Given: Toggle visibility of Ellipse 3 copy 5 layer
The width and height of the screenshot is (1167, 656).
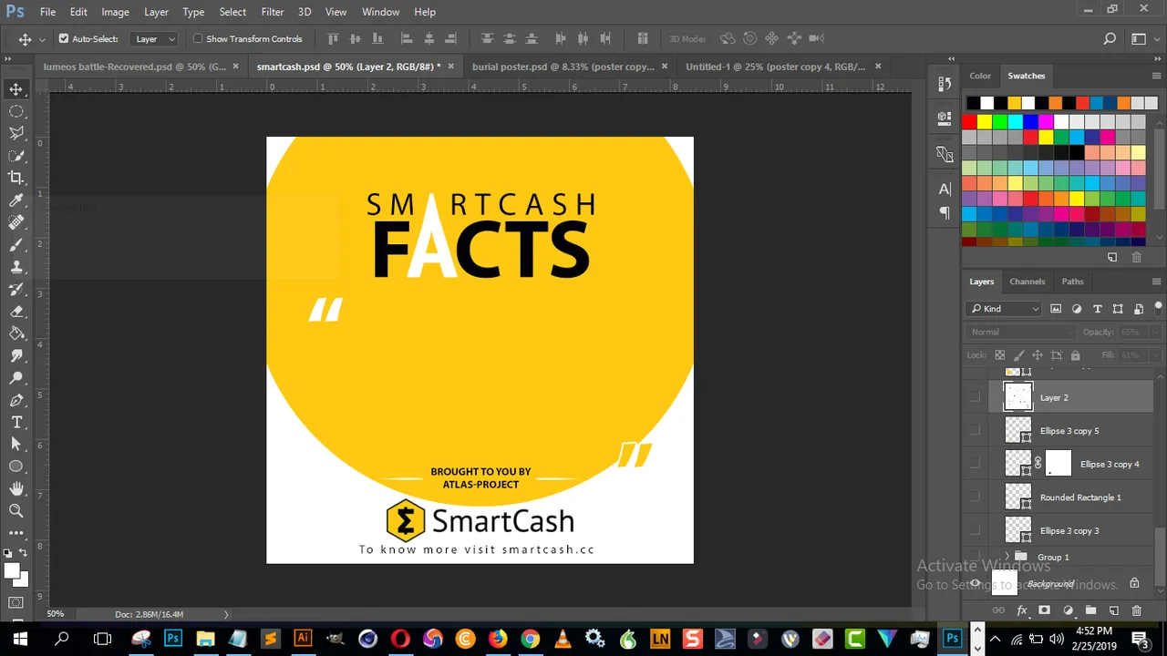Looking at the screenshot, I should pyautogui.click(x=975, y=431).
